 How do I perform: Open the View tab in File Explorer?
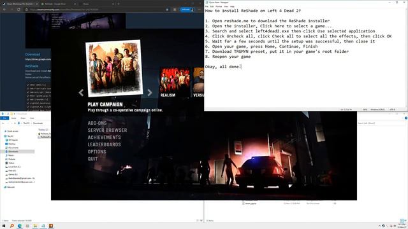point(32,118)
